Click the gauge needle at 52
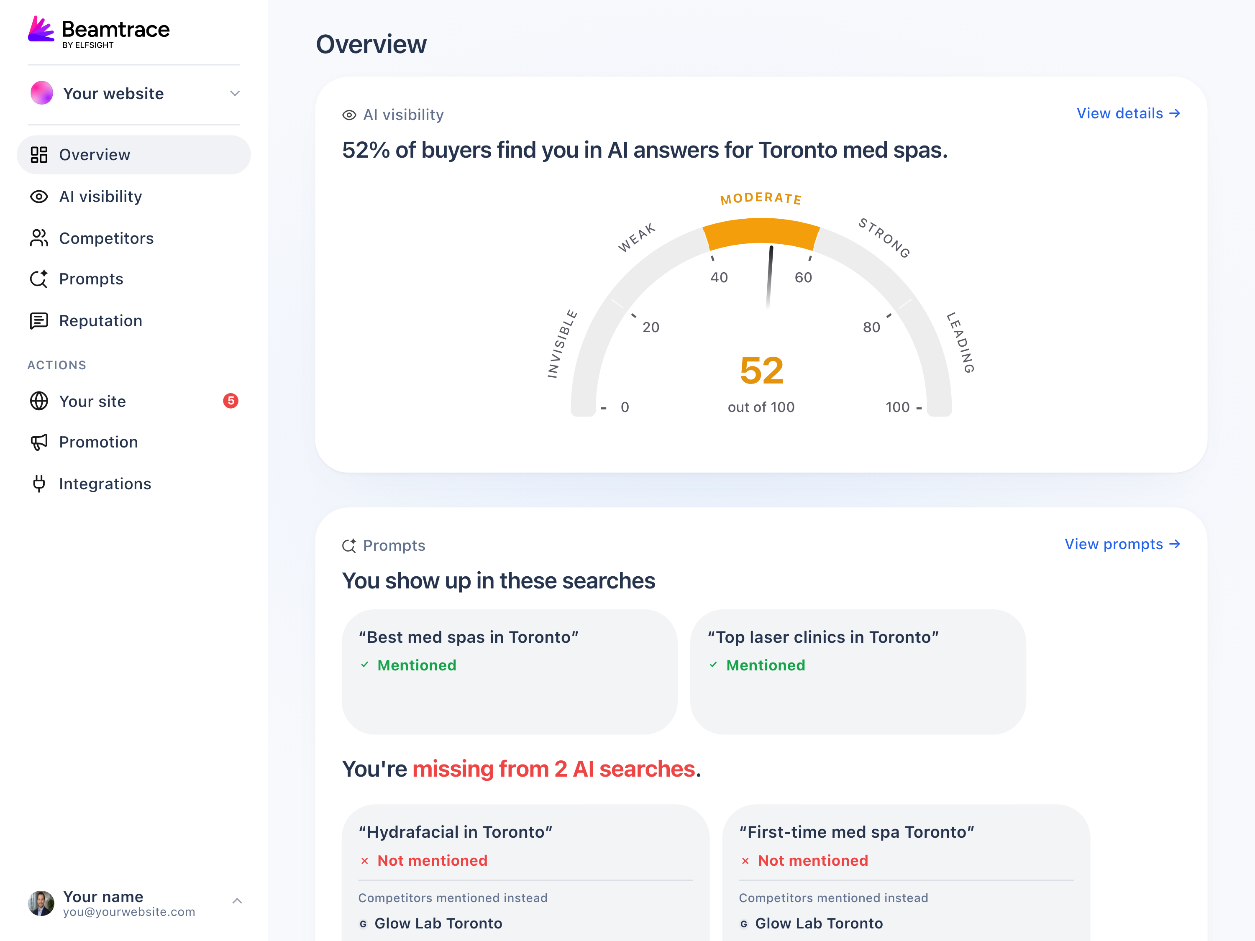The width and height of the screenshot is (1255, 941). 770,277
